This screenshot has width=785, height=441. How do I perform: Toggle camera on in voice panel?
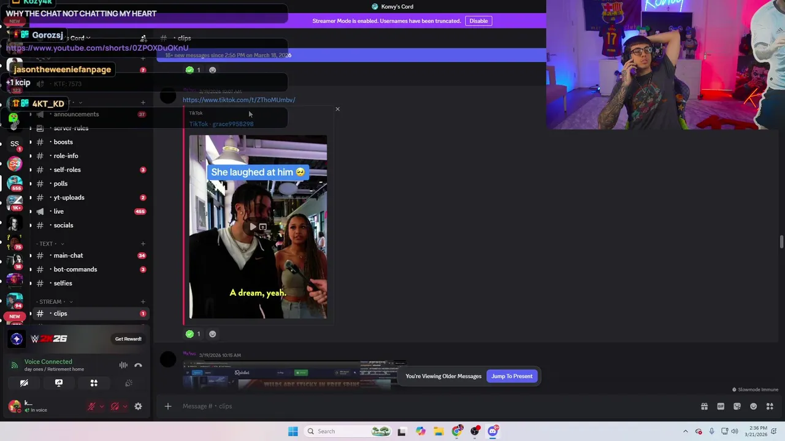point(24,383)
